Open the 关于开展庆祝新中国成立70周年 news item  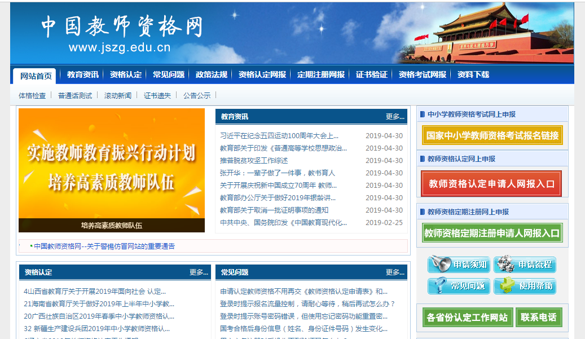(278, 186)
